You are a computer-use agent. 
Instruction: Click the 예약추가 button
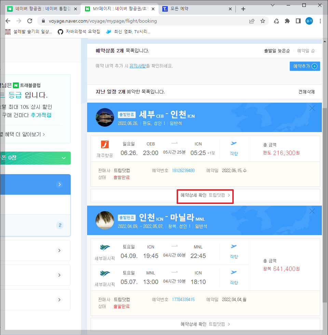[x=305, y=66]
